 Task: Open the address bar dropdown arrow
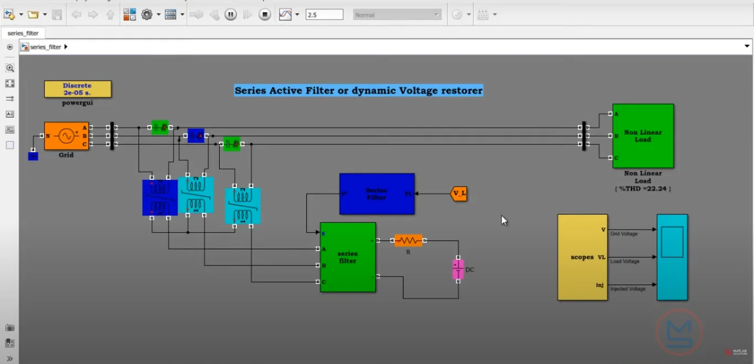(x=747, y=47)
